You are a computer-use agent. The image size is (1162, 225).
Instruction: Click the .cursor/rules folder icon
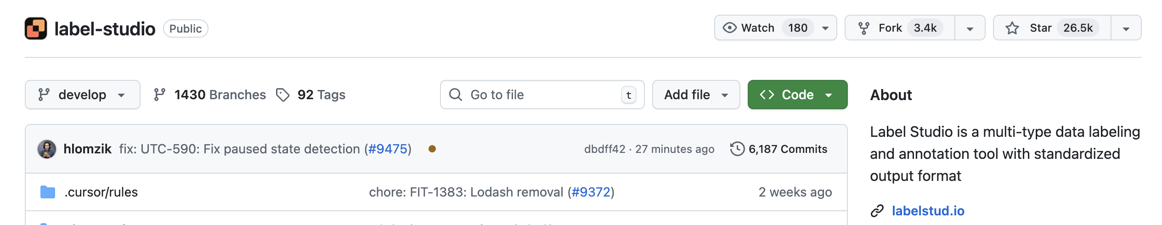pyautogui.click(x=48, y=192)
